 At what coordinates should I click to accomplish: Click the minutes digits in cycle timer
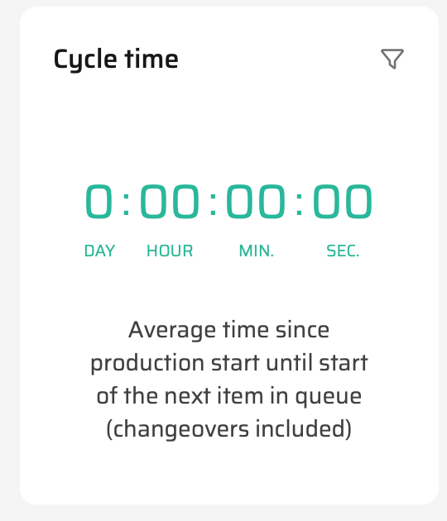pyautogui.click(x=256, y=201)
